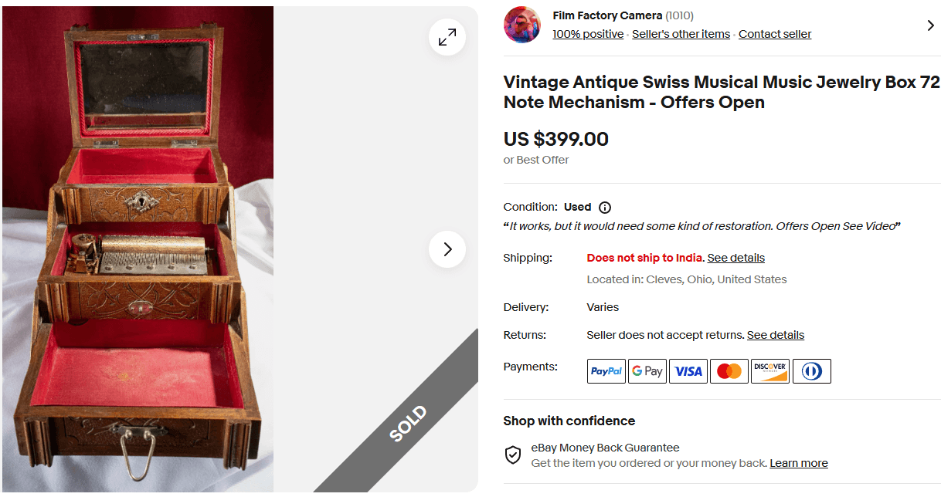This screenshot has width=941, height=497.
Task: Select the Discover payment icon
Action: (x=770, y=371)
